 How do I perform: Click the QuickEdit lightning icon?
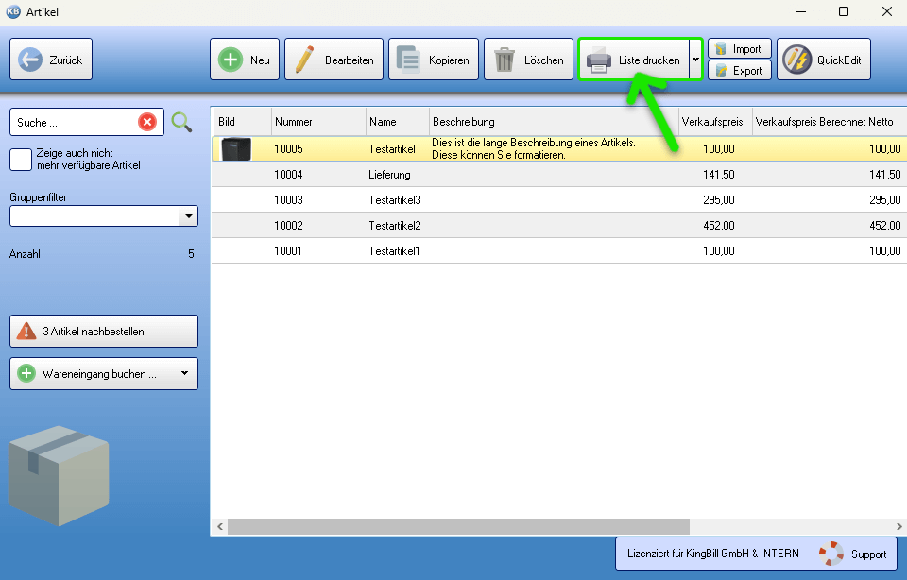pos(797,60)
